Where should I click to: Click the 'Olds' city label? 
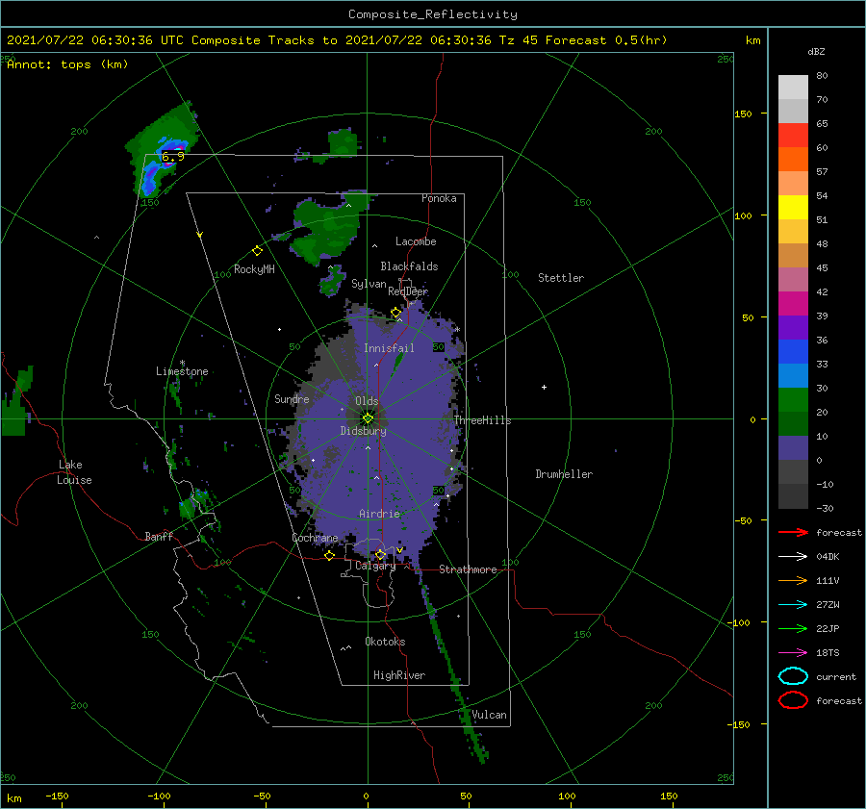point(367,401)
